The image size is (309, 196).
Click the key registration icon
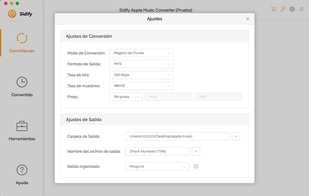283,9
